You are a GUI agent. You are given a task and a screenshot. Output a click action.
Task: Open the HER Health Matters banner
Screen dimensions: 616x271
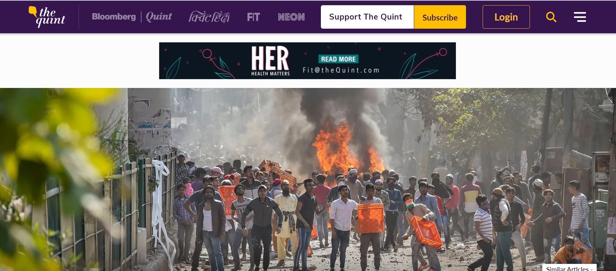[308, 61]
